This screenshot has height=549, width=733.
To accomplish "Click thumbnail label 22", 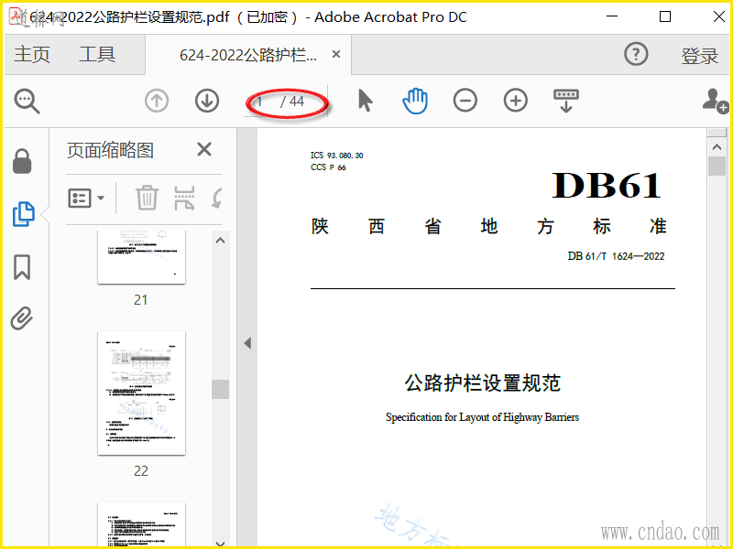I will click(141, 470).
